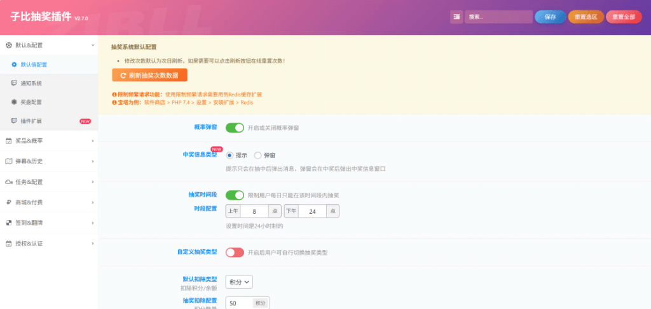Click the V2.7.0 version text
651x309 pixels.
click(81, 18)
